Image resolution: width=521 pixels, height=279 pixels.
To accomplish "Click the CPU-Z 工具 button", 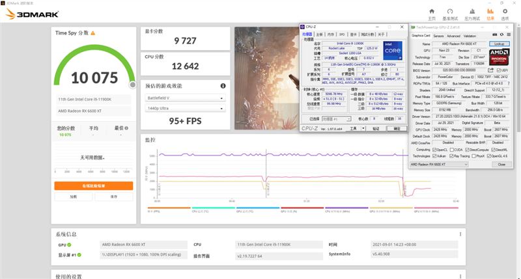I will click(353, 128).
